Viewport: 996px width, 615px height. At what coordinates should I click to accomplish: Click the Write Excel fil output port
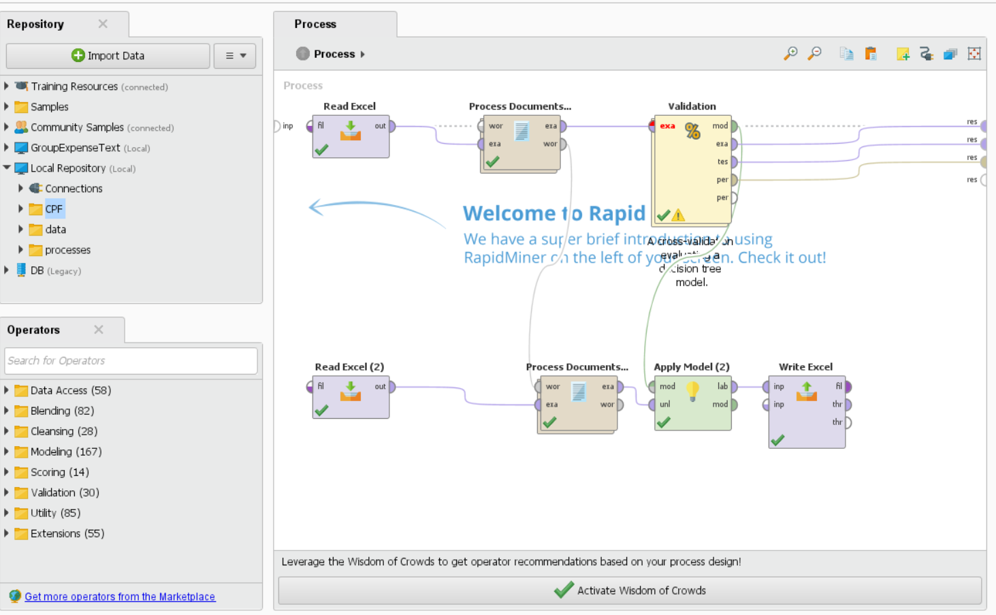point(848,387)
